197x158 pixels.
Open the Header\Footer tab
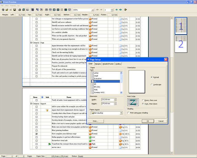click(x=108, y=64)
